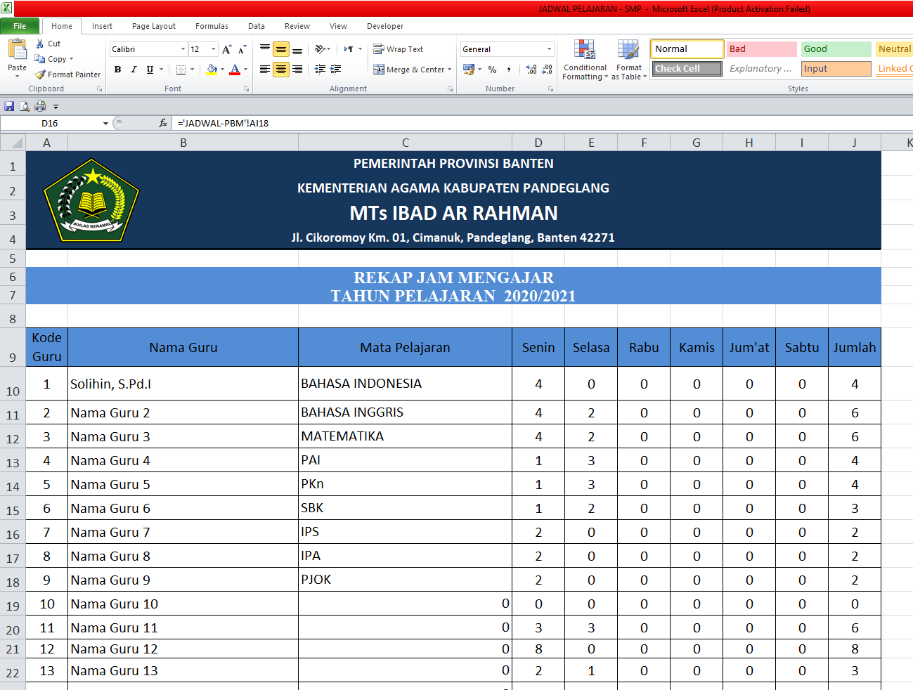Open the General number format dropdown
The width and height of the screenshot is (913, 690).
[x=548, y=49]
